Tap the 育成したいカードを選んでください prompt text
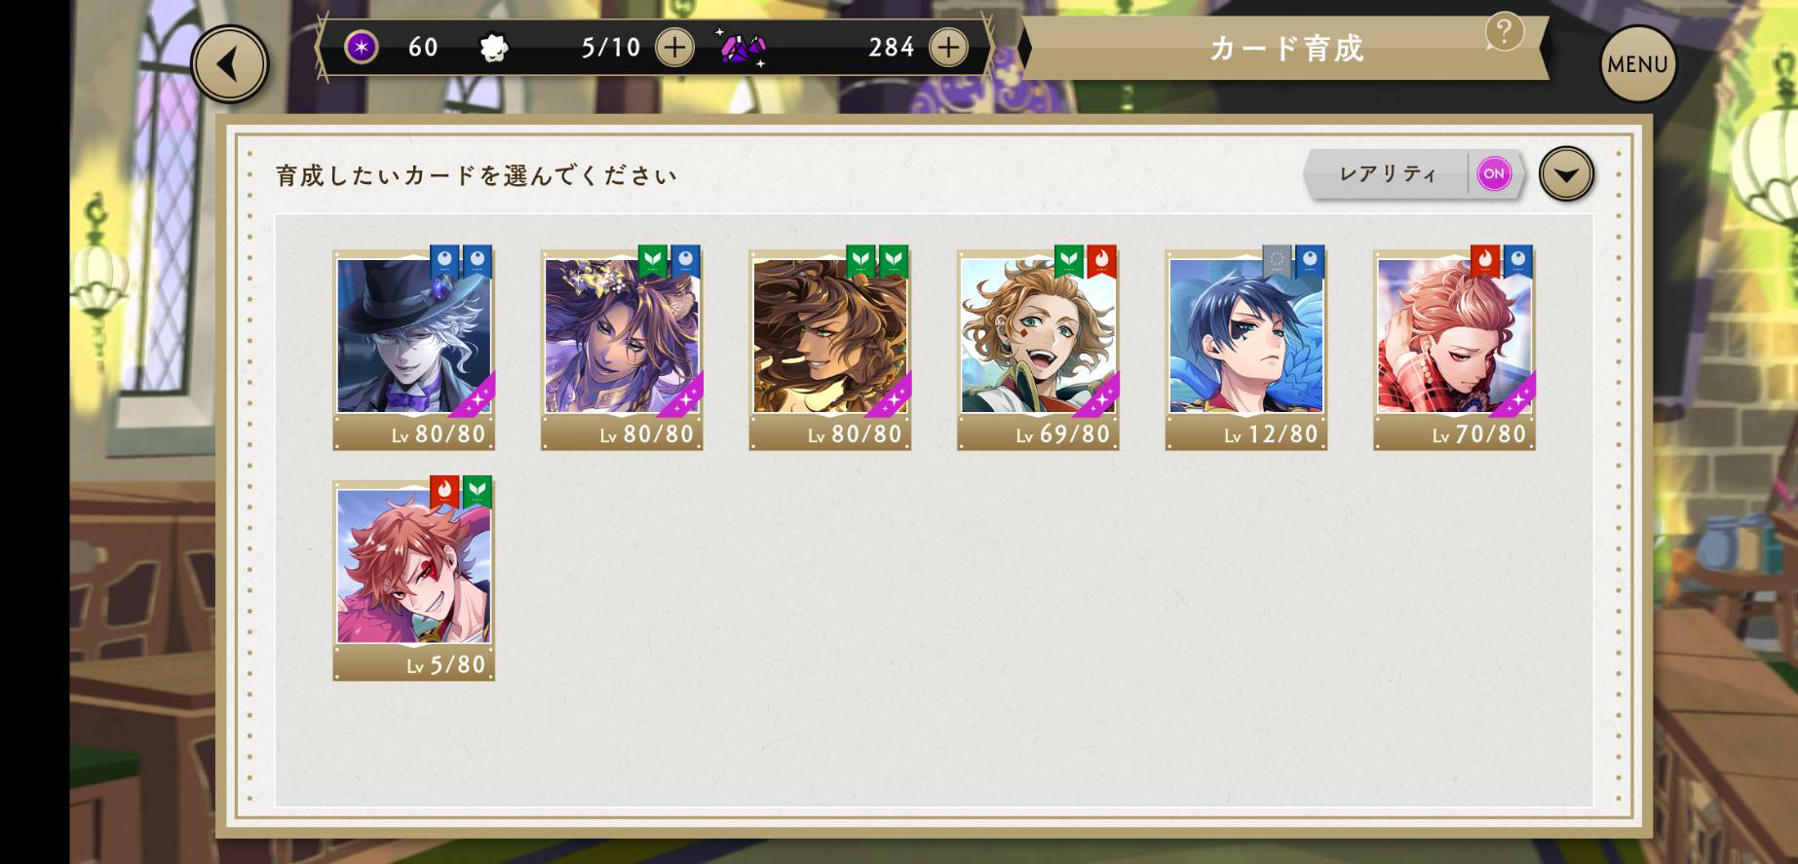 click(476, 175)
